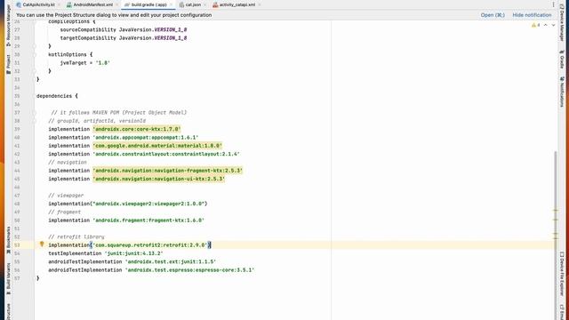Open the Resource Manager tool window
The width and height of the screenshot is (569, 320).
click(8, 26)
